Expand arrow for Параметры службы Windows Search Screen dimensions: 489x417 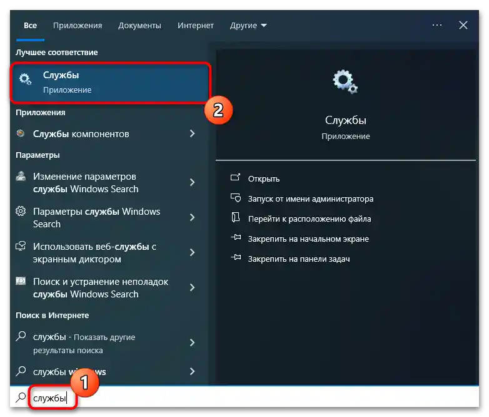(x=193, y=217)
